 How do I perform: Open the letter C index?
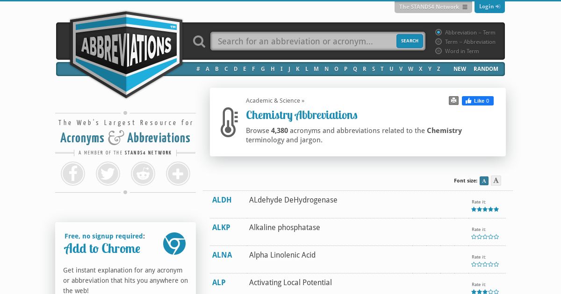coord(226,69)
